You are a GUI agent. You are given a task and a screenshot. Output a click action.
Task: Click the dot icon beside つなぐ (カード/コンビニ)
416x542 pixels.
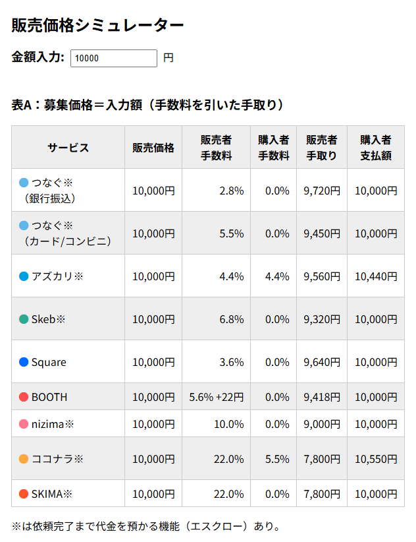tap(24, 226)
